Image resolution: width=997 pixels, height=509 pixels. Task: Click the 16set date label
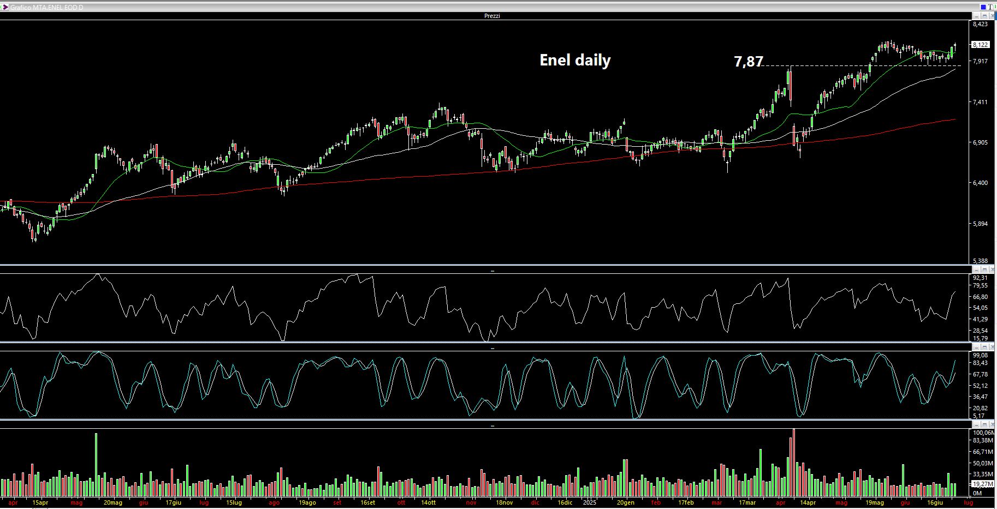tap(367, 503)
